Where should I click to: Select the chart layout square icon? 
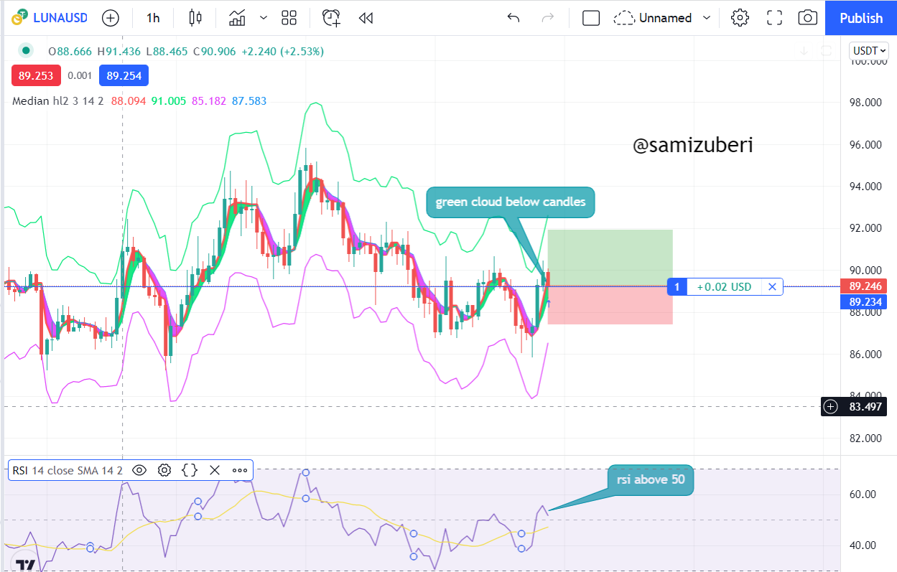(591, 18)
